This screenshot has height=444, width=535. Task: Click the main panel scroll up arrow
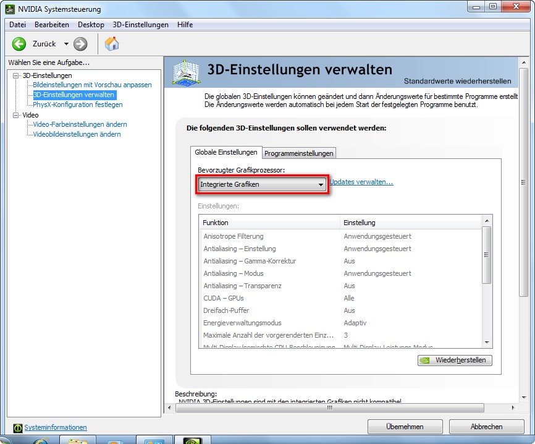click(x=524, y=62)
